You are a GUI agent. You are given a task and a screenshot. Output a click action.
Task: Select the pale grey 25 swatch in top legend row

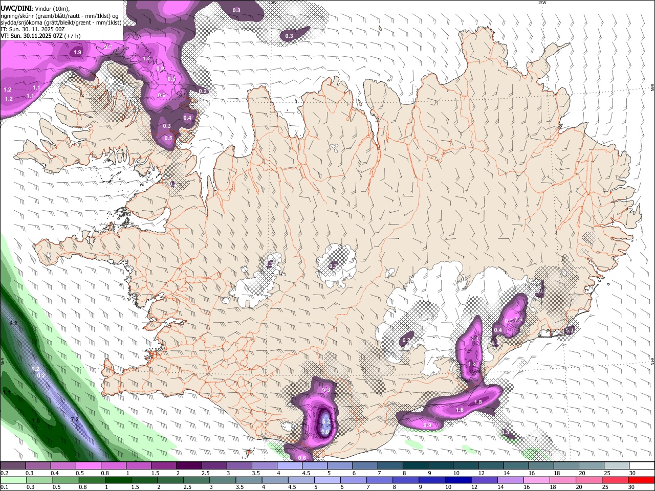coord(616,466)
